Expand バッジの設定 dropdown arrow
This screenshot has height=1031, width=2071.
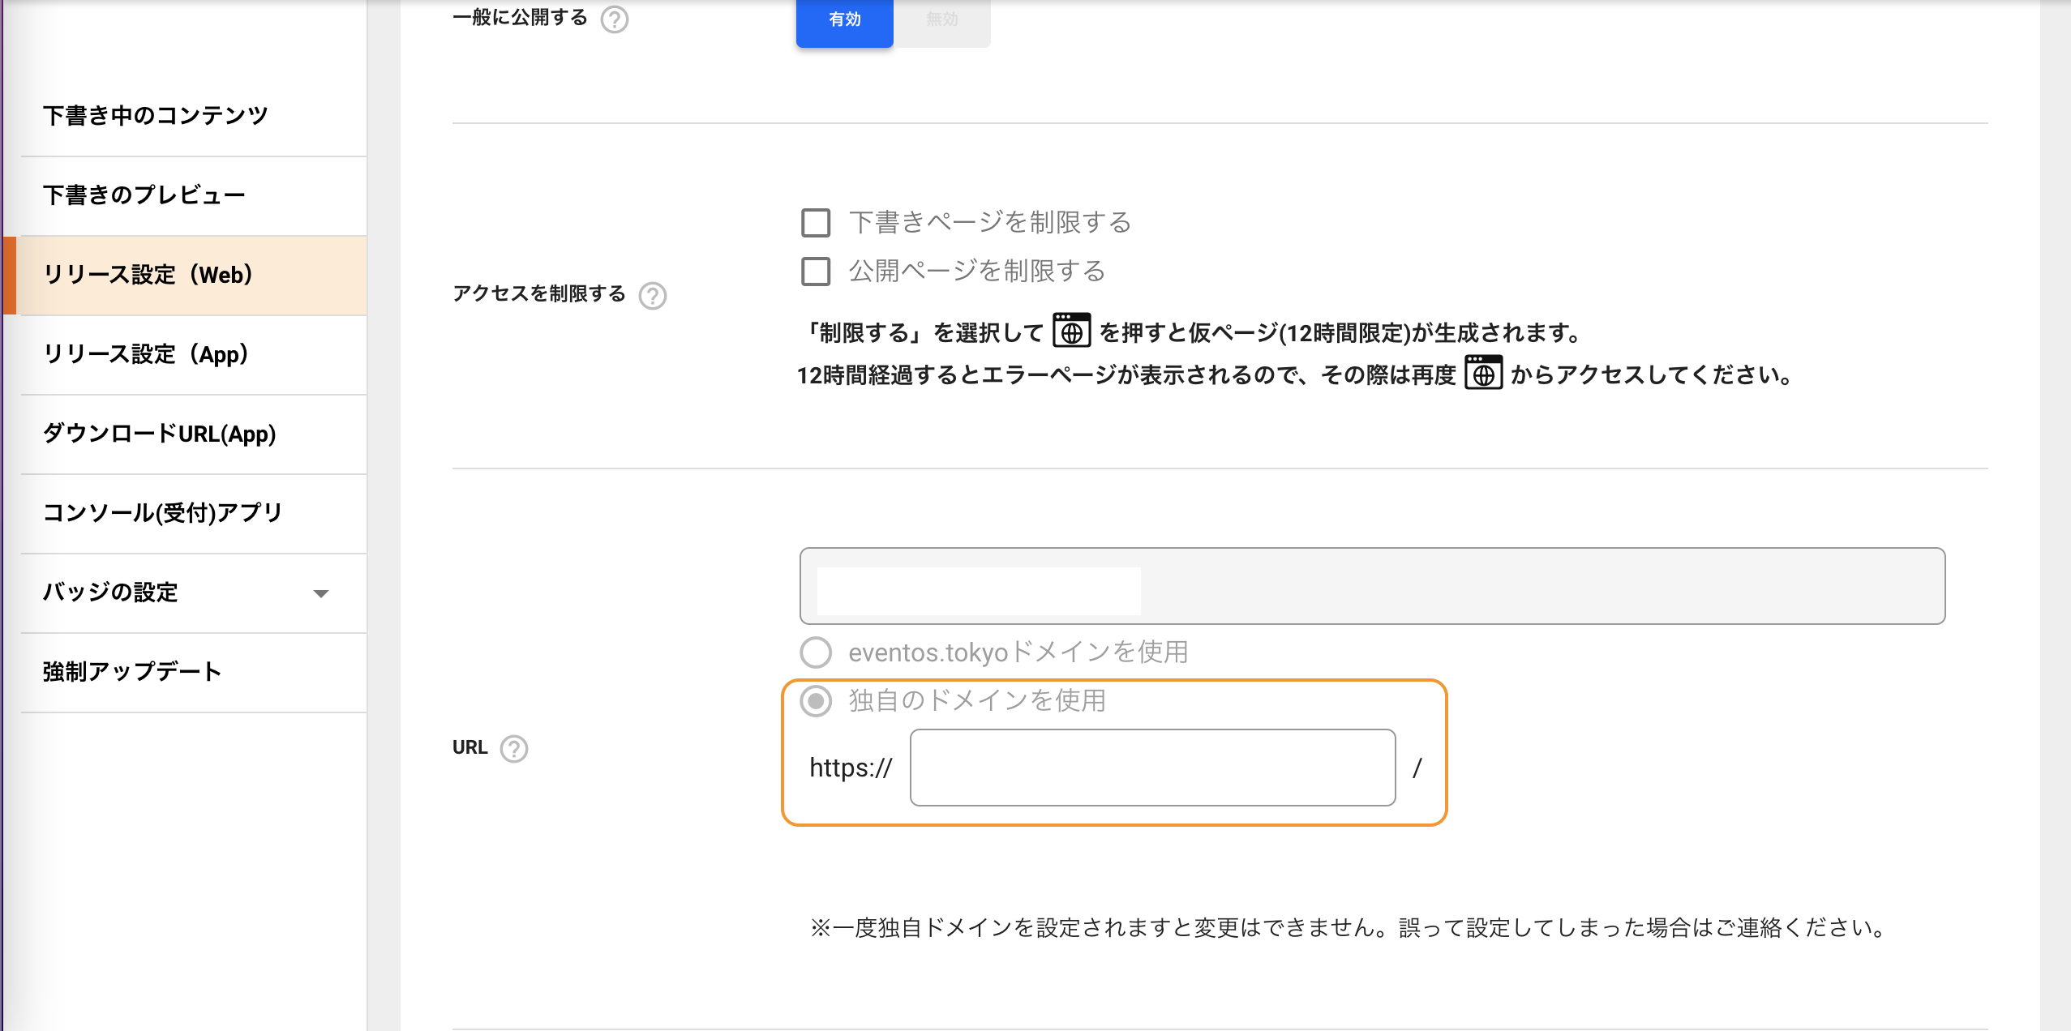[x=321, y=593]
